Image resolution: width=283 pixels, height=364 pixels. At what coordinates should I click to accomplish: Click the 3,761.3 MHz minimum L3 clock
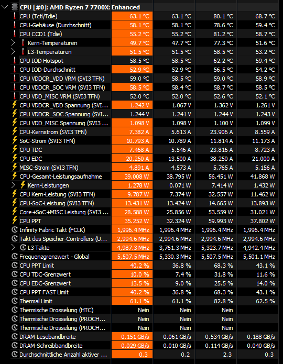click(x=175, y=248)
